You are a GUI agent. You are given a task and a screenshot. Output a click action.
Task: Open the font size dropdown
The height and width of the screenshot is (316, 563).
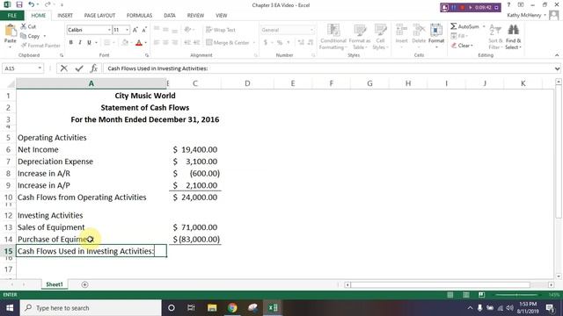pos(127,30)
